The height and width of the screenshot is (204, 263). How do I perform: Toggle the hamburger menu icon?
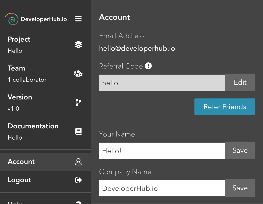point(78,19)
